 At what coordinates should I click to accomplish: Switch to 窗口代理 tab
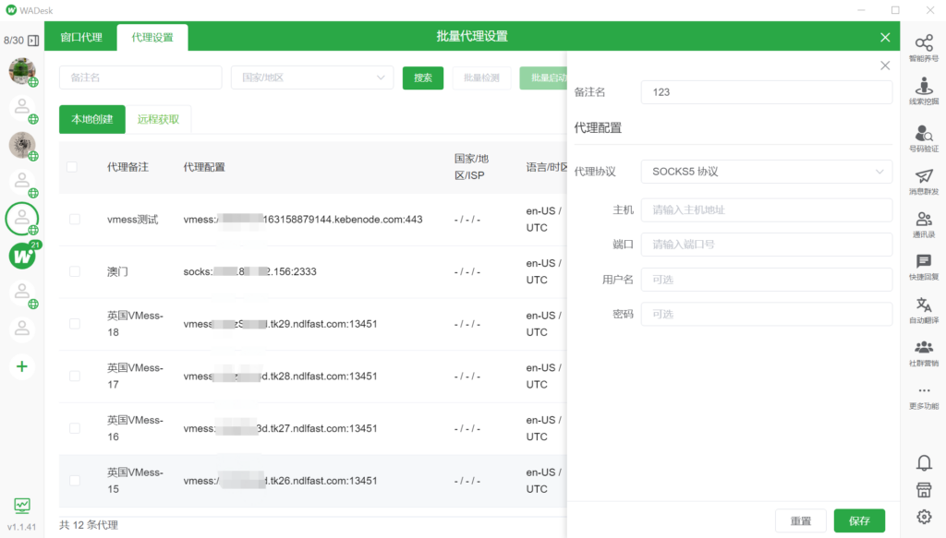tap(81, 37)
